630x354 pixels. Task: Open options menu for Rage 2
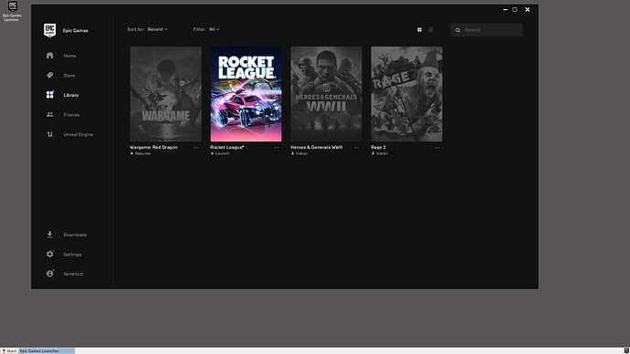(x=436, y=147)
